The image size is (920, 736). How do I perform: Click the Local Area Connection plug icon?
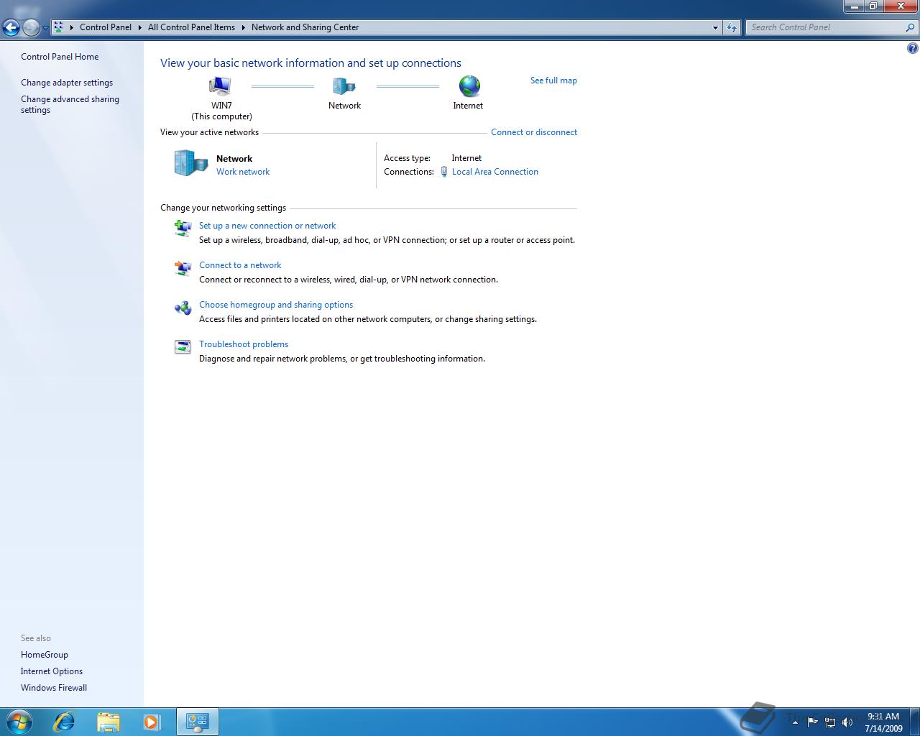click(x=444, y=172)
